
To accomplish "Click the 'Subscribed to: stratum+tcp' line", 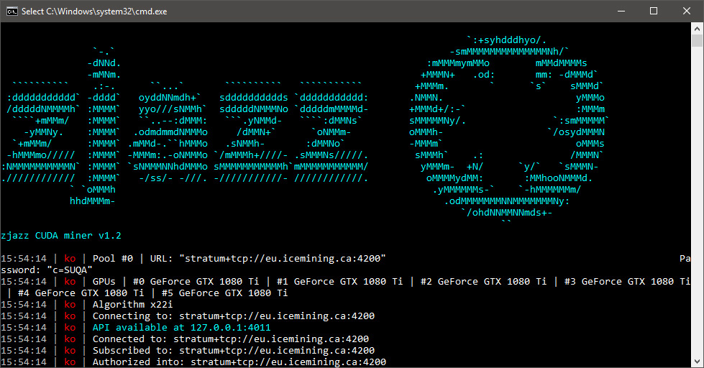I will pos(234,351).
